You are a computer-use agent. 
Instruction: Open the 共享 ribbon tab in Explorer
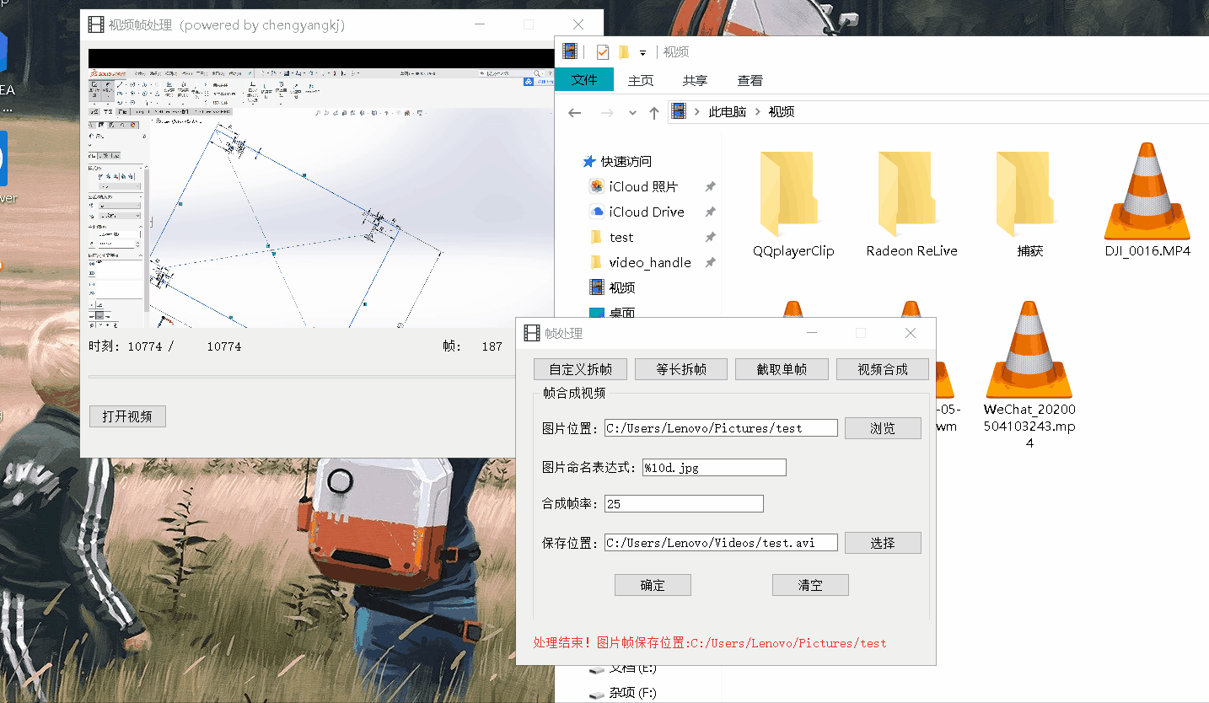point(695,81)
